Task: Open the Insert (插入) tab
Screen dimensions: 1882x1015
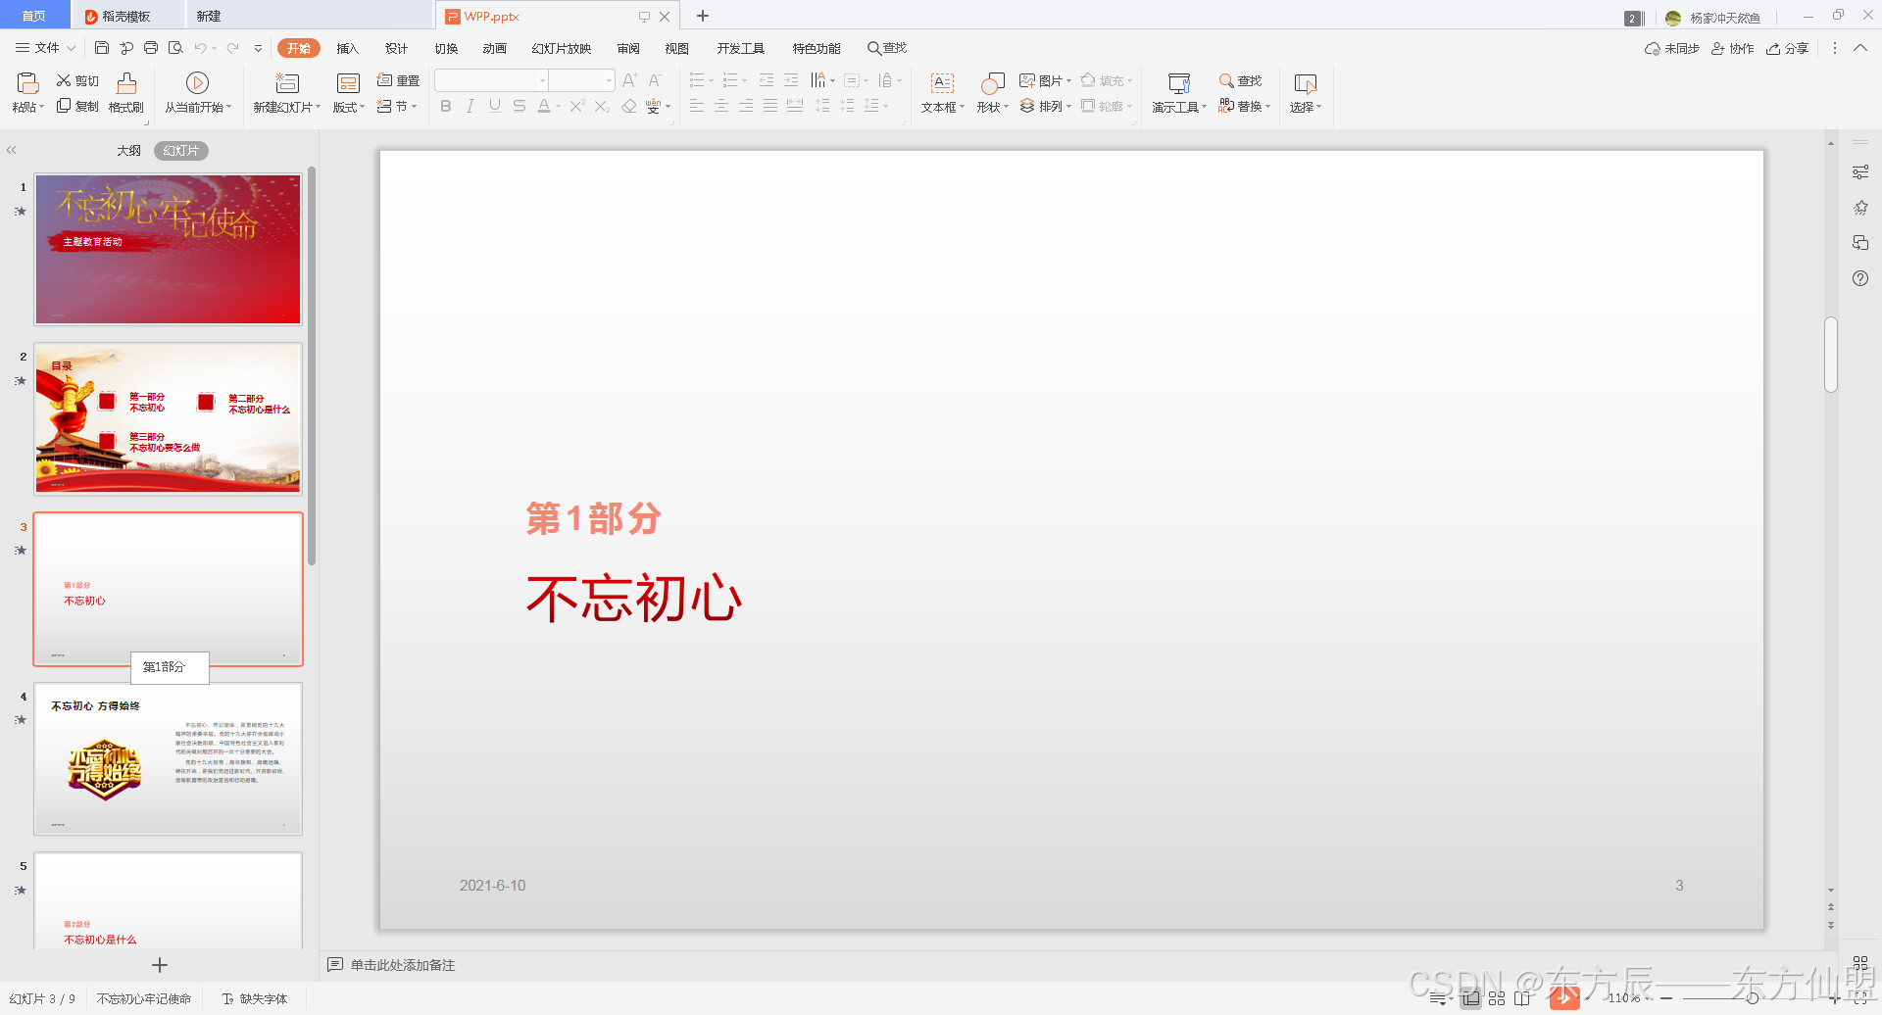Action: 348,48
